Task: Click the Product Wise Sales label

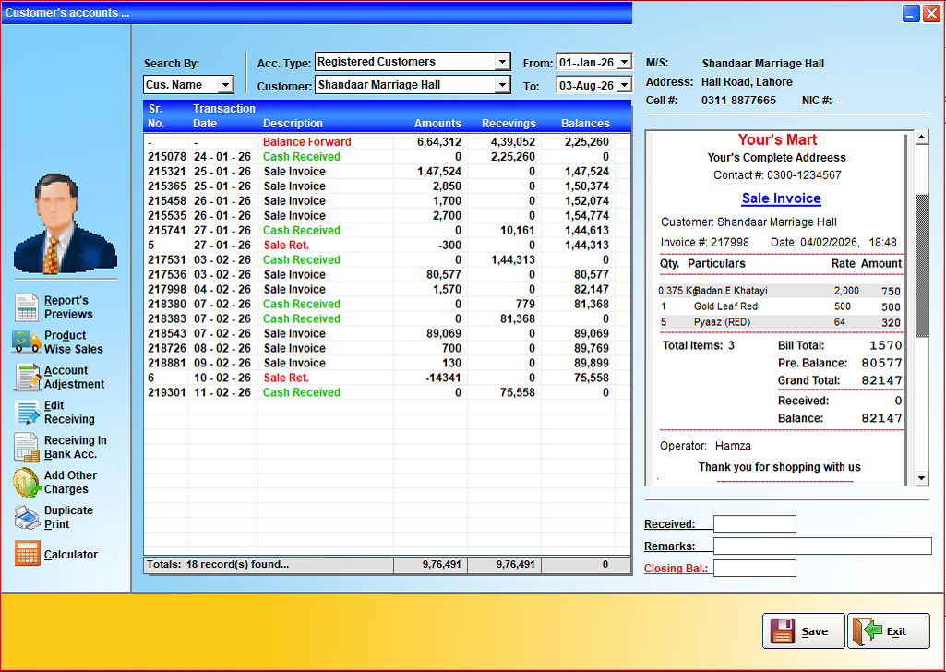Action: coord(74,342)
